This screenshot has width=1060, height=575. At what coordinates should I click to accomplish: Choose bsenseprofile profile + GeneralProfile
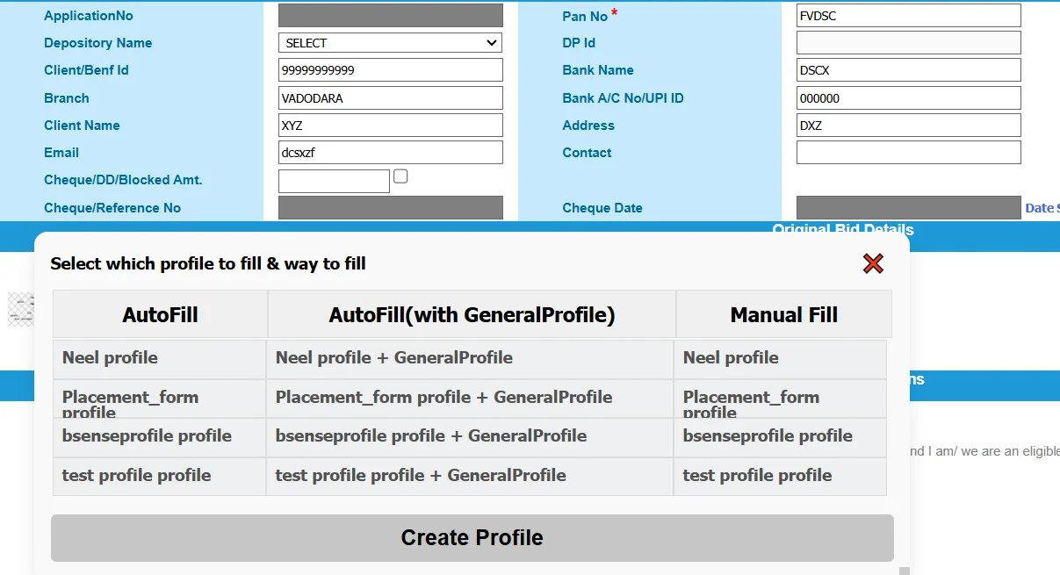point(469,436)
